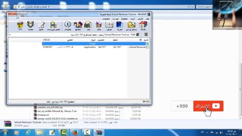This screenshot has width=242, height=136.
Task: Open Windows Media Player from taskbar
Action: click(16, 133)
